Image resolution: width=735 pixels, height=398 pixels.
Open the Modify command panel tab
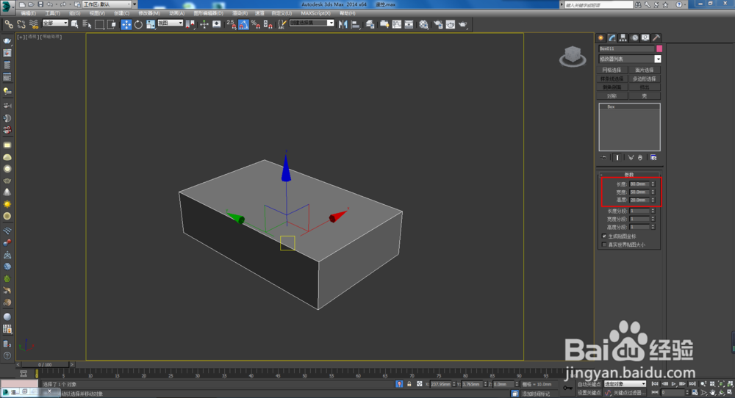click(x=612, y=38)
